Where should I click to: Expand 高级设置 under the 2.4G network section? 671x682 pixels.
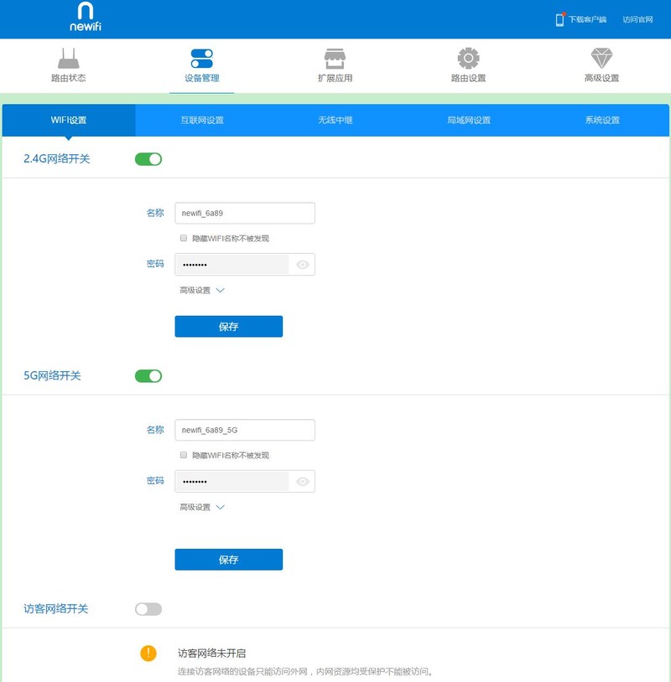pyautogui.click(x=197, y=292)
